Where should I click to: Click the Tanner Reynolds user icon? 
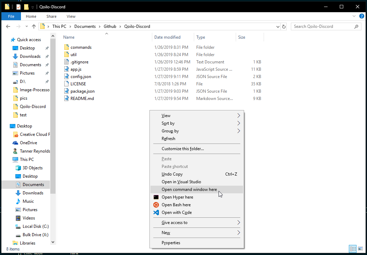(15, 151)
